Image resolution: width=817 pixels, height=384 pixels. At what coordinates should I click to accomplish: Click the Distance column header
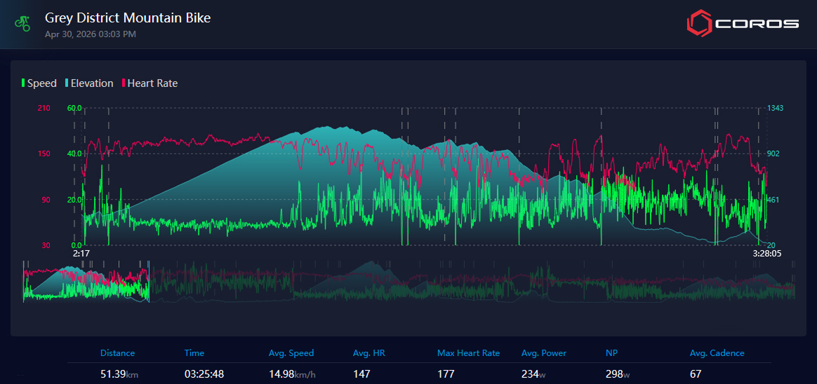118,352
